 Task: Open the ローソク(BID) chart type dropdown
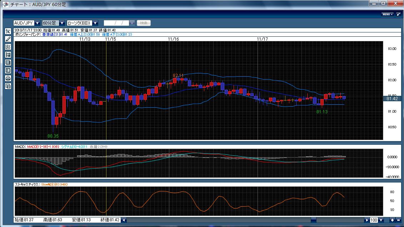click(95, 23)
